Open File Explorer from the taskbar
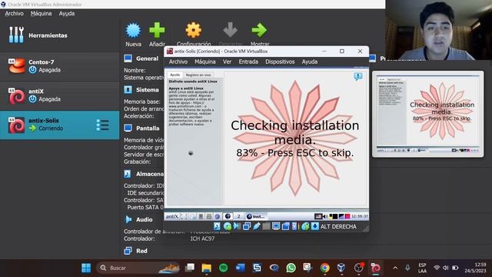This screenshot has width=492, height=277. tap(207, 268)
